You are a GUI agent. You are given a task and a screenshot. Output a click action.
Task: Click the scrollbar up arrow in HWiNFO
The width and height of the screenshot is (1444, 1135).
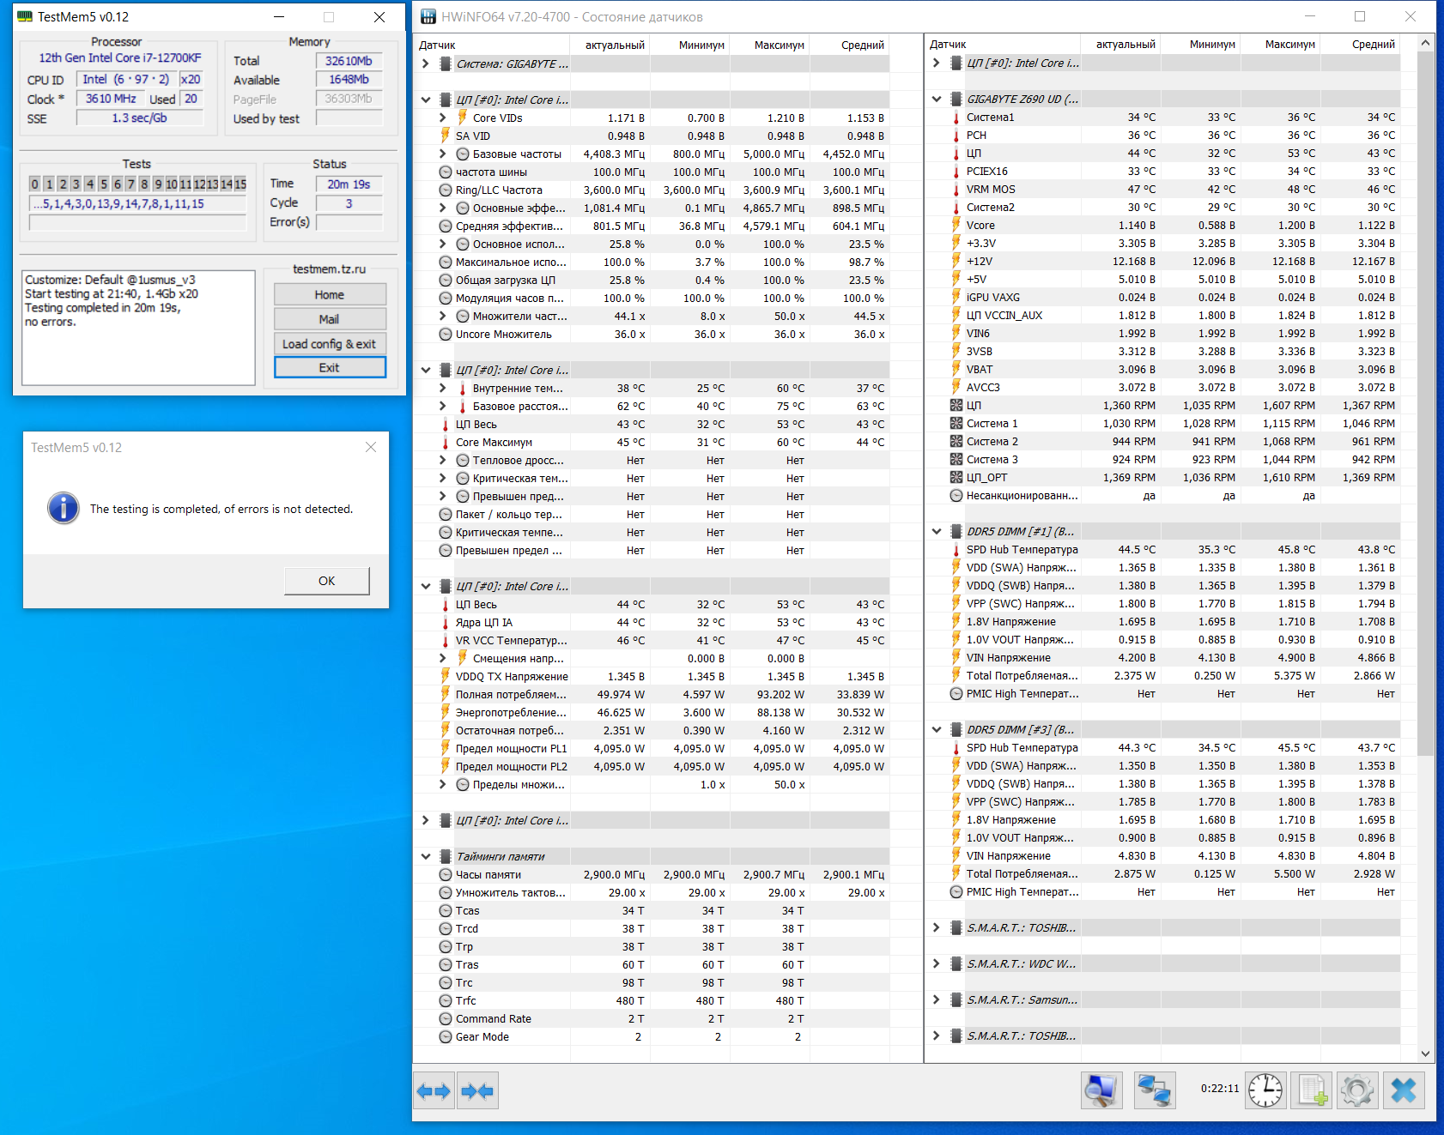coord(1425,43)
